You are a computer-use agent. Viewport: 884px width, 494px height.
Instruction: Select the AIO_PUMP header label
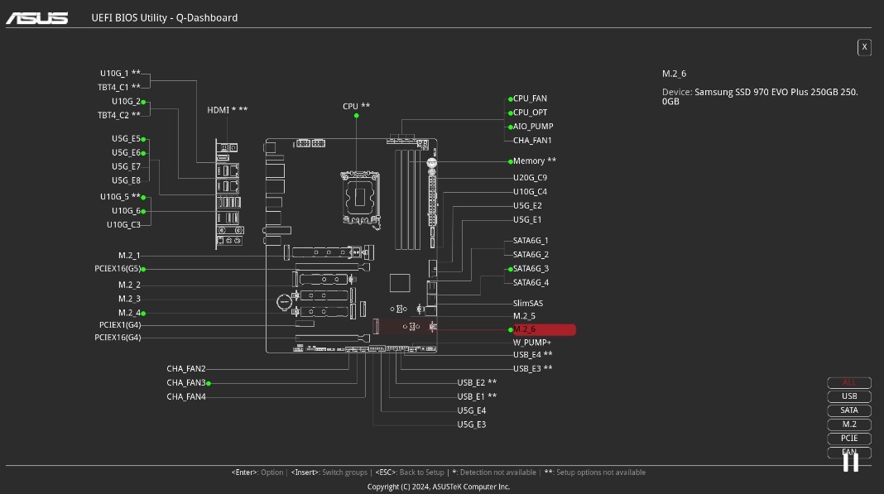[x=533, y=127]
